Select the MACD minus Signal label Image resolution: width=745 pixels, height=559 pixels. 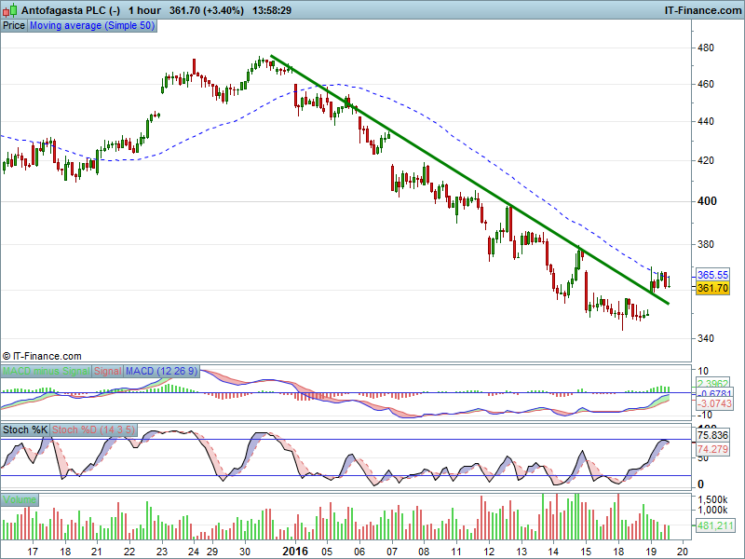tap(46, 371)
